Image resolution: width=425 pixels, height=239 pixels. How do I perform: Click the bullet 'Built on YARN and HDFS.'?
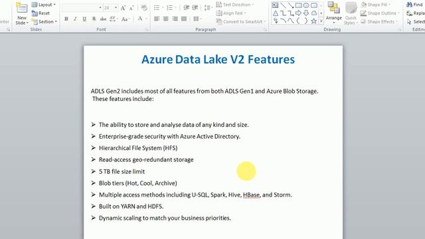pyautogui.click(x=131, y=206)
